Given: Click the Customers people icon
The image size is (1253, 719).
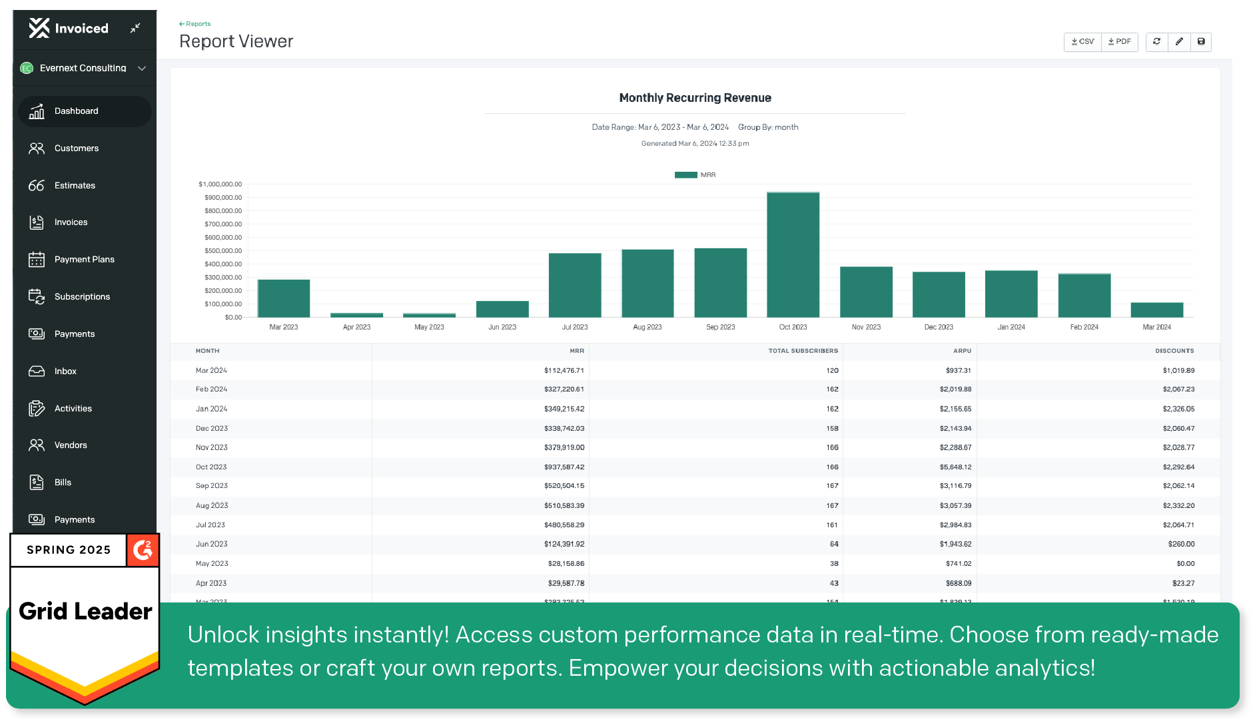Looking at the screenshot, I should tap(37, 148).
